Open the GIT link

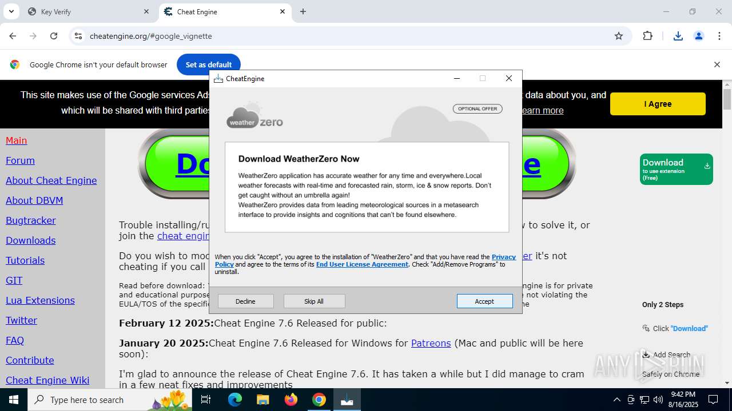[x=14, y=280]
